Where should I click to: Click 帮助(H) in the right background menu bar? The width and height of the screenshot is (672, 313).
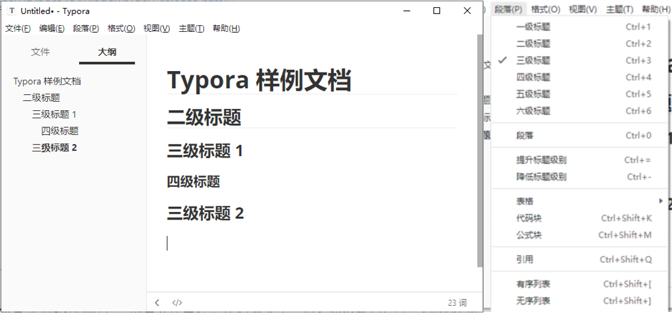coord(655,9)
